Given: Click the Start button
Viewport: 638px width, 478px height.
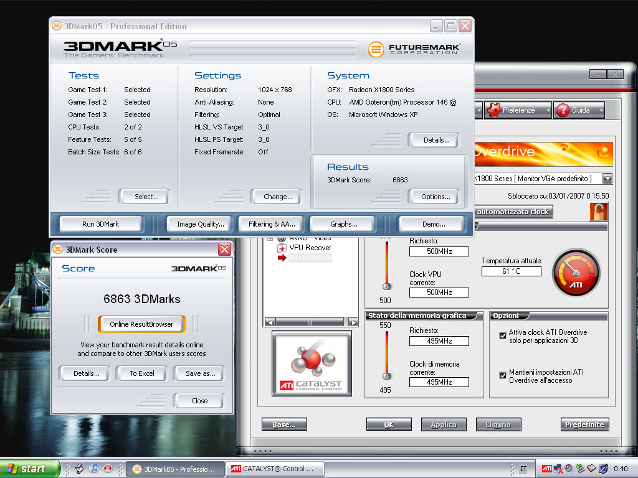Looking at the screenshot, I should (30, 469).
